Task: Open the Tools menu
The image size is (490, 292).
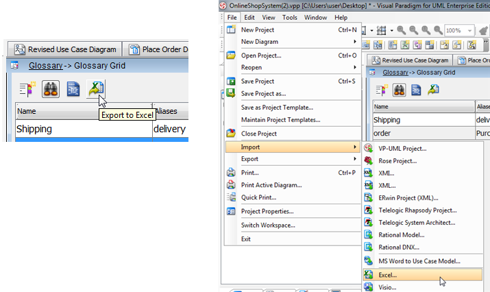Action: (290, 18)
